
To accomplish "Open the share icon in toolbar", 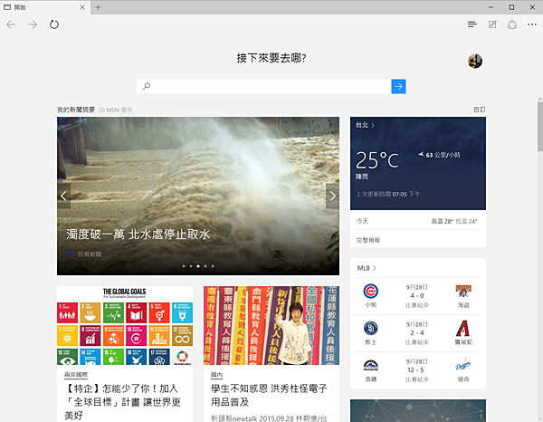I will coord(512,24).
